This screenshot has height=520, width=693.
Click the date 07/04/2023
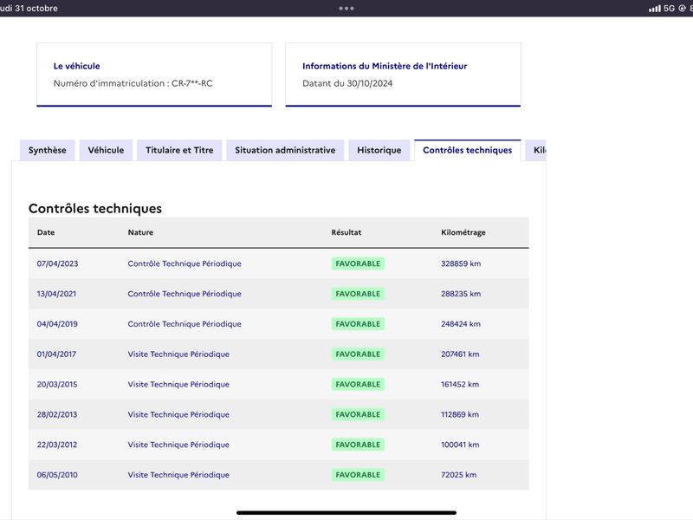coord(57,263)
